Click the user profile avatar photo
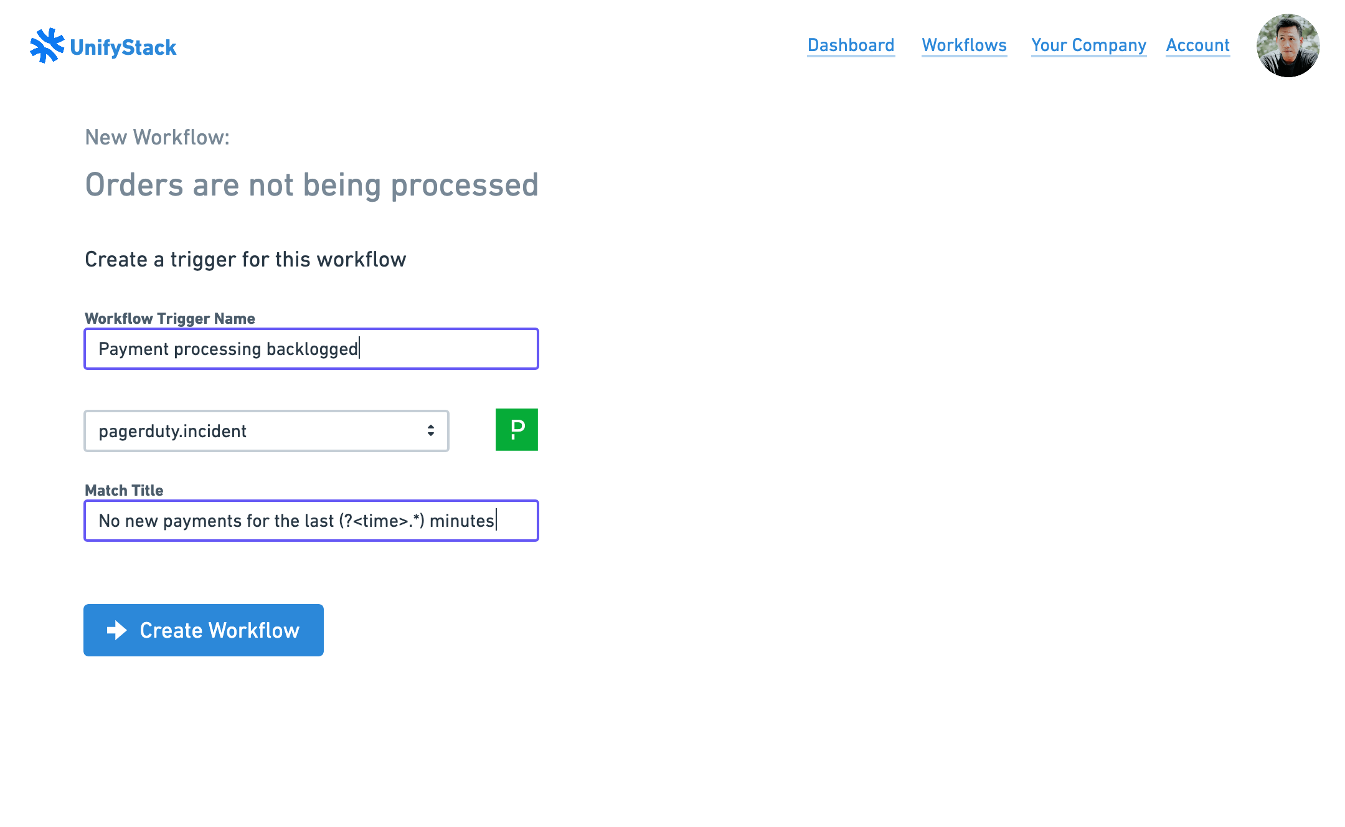 tap(1288, 45)
